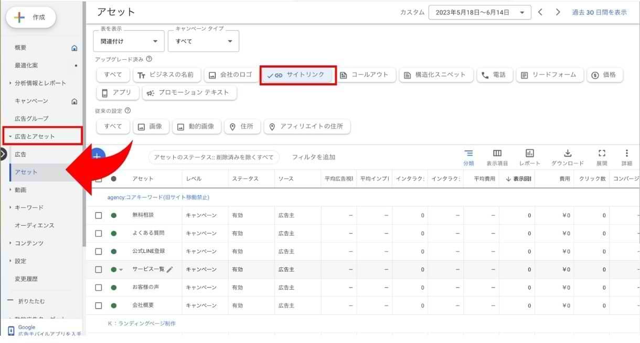Sort by the 表示回数 column header
The image size is (640, 343).
coord(518,179)
